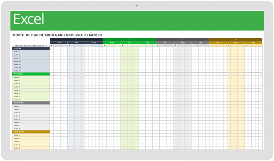Select first-Monday date cell under NOV

click(x=229, y=45)
